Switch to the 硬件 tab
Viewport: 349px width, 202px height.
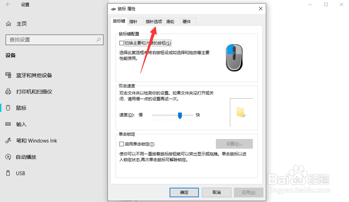pyautogui.click(x=186, y=22)
